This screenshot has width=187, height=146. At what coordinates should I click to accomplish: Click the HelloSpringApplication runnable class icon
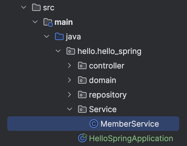pos(83,138)
